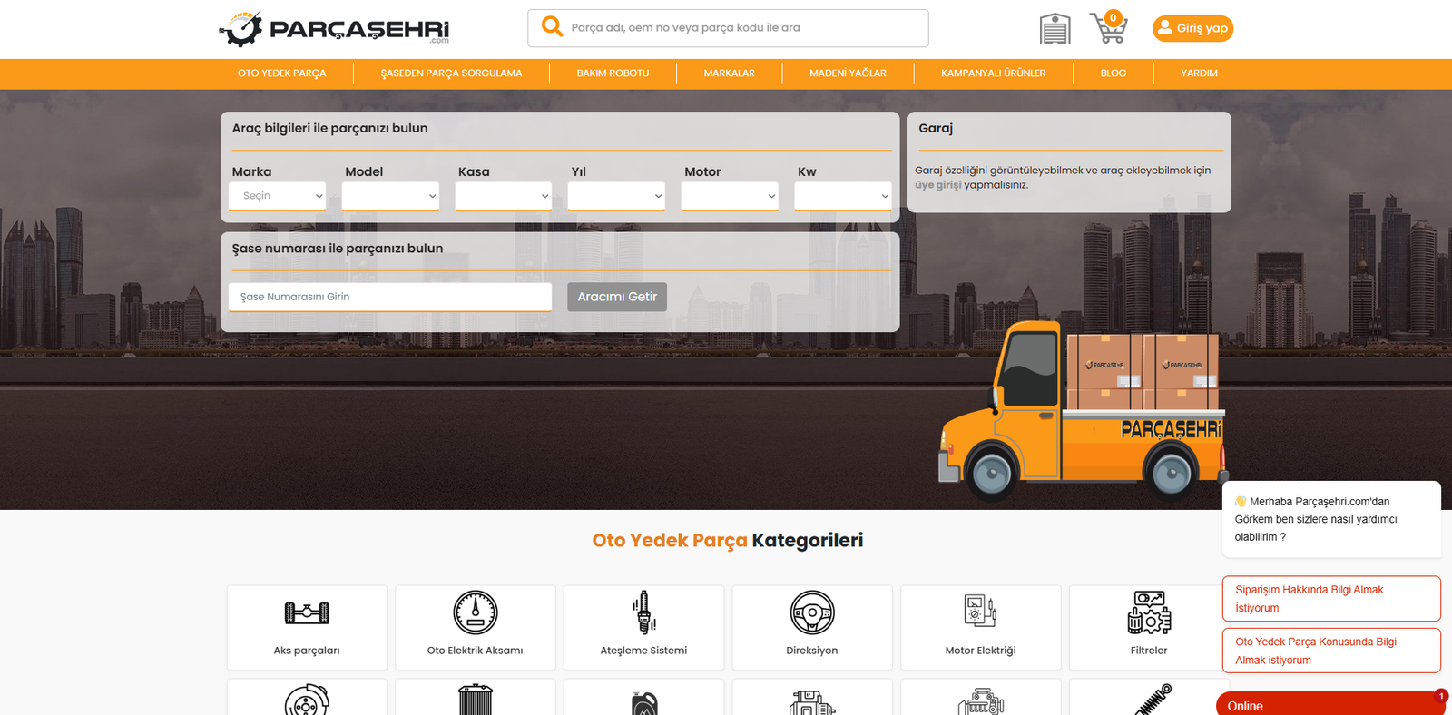The height and width of the screenshot is (715, 1452).
Task: Select MADENİ YAĞLAR in navigation bar
Action: [848, 73]
